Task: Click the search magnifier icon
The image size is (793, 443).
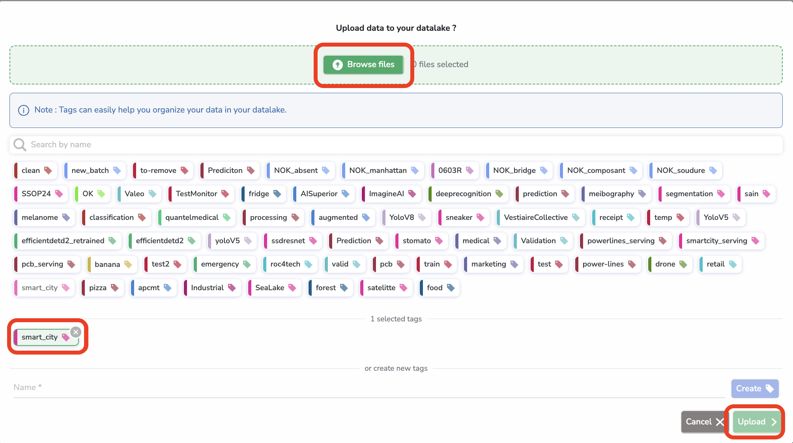Action: 19,144
